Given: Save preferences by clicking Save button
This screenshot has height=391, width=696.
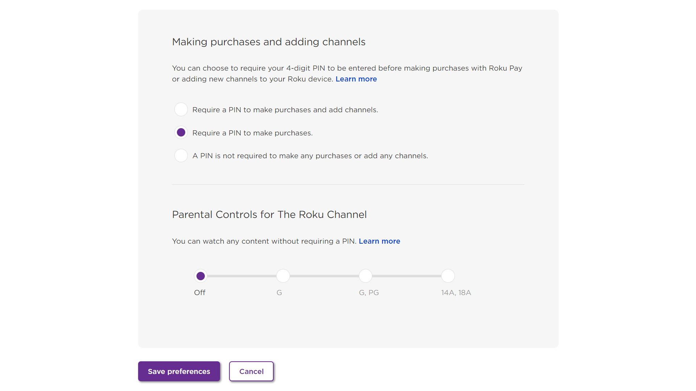Looking at the screenshot, I should click(x=179, y=371).
